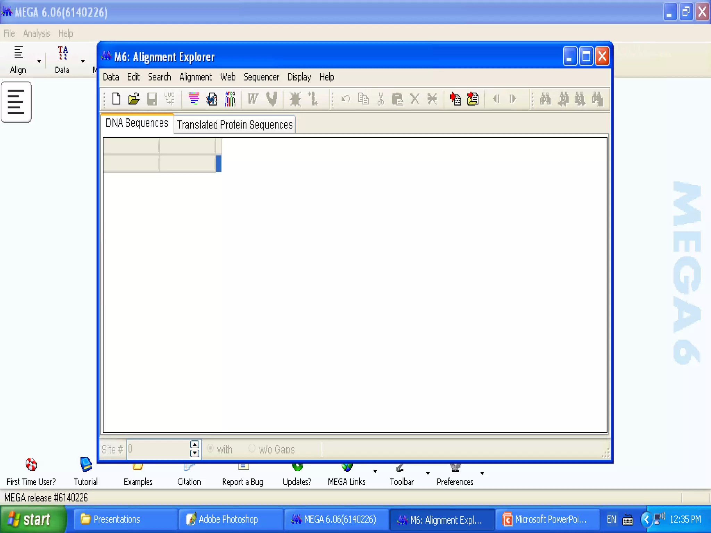Select the 'w/o Gaps' radio button
Screen dimensions: 711x533
pos(252,449)
